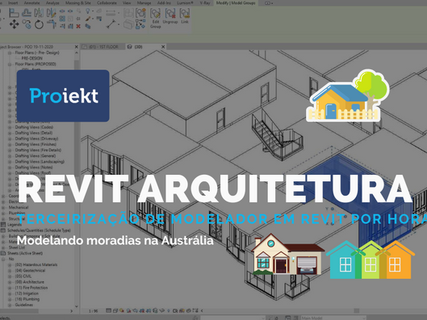Image resolution: width=427 pixels, height=320 pixels.
Task: Open the Insert ribbon tab
Action: coord(13,3)
